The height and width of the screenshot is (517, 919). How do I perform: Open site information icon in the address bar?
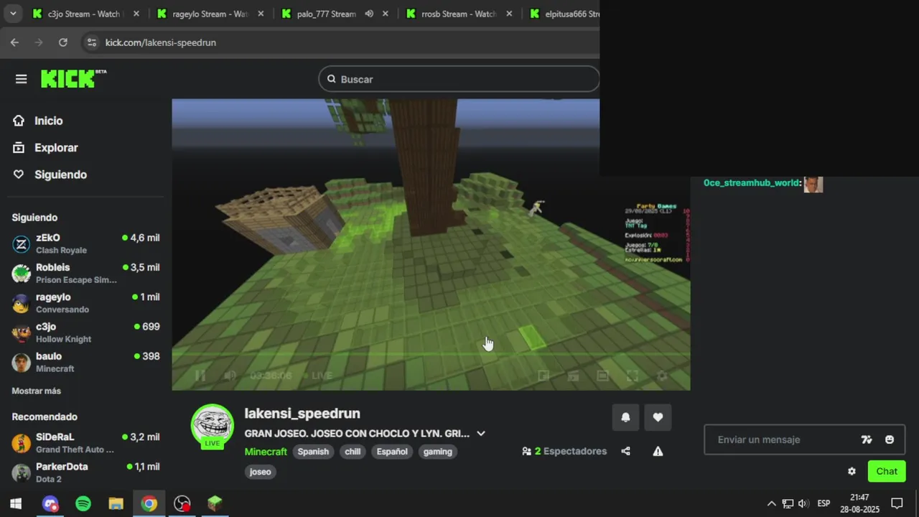click(x=91, y=42)
